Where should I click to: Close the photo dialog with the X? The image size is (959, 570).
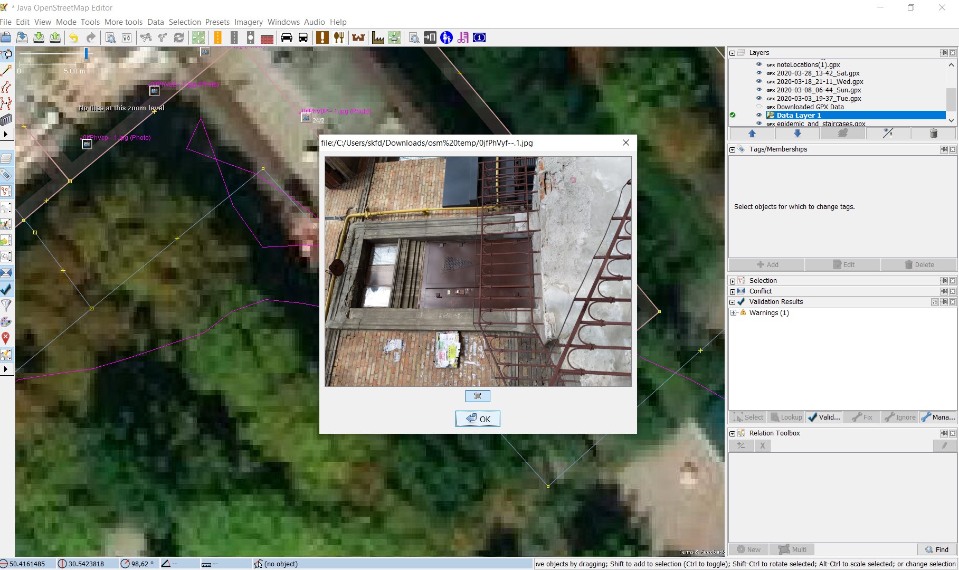(626, 142)
